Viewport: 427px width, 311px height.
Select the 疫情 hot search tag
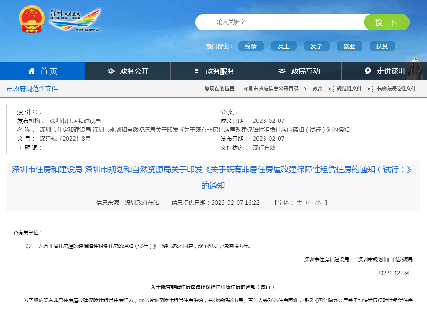tap(251, 46)
